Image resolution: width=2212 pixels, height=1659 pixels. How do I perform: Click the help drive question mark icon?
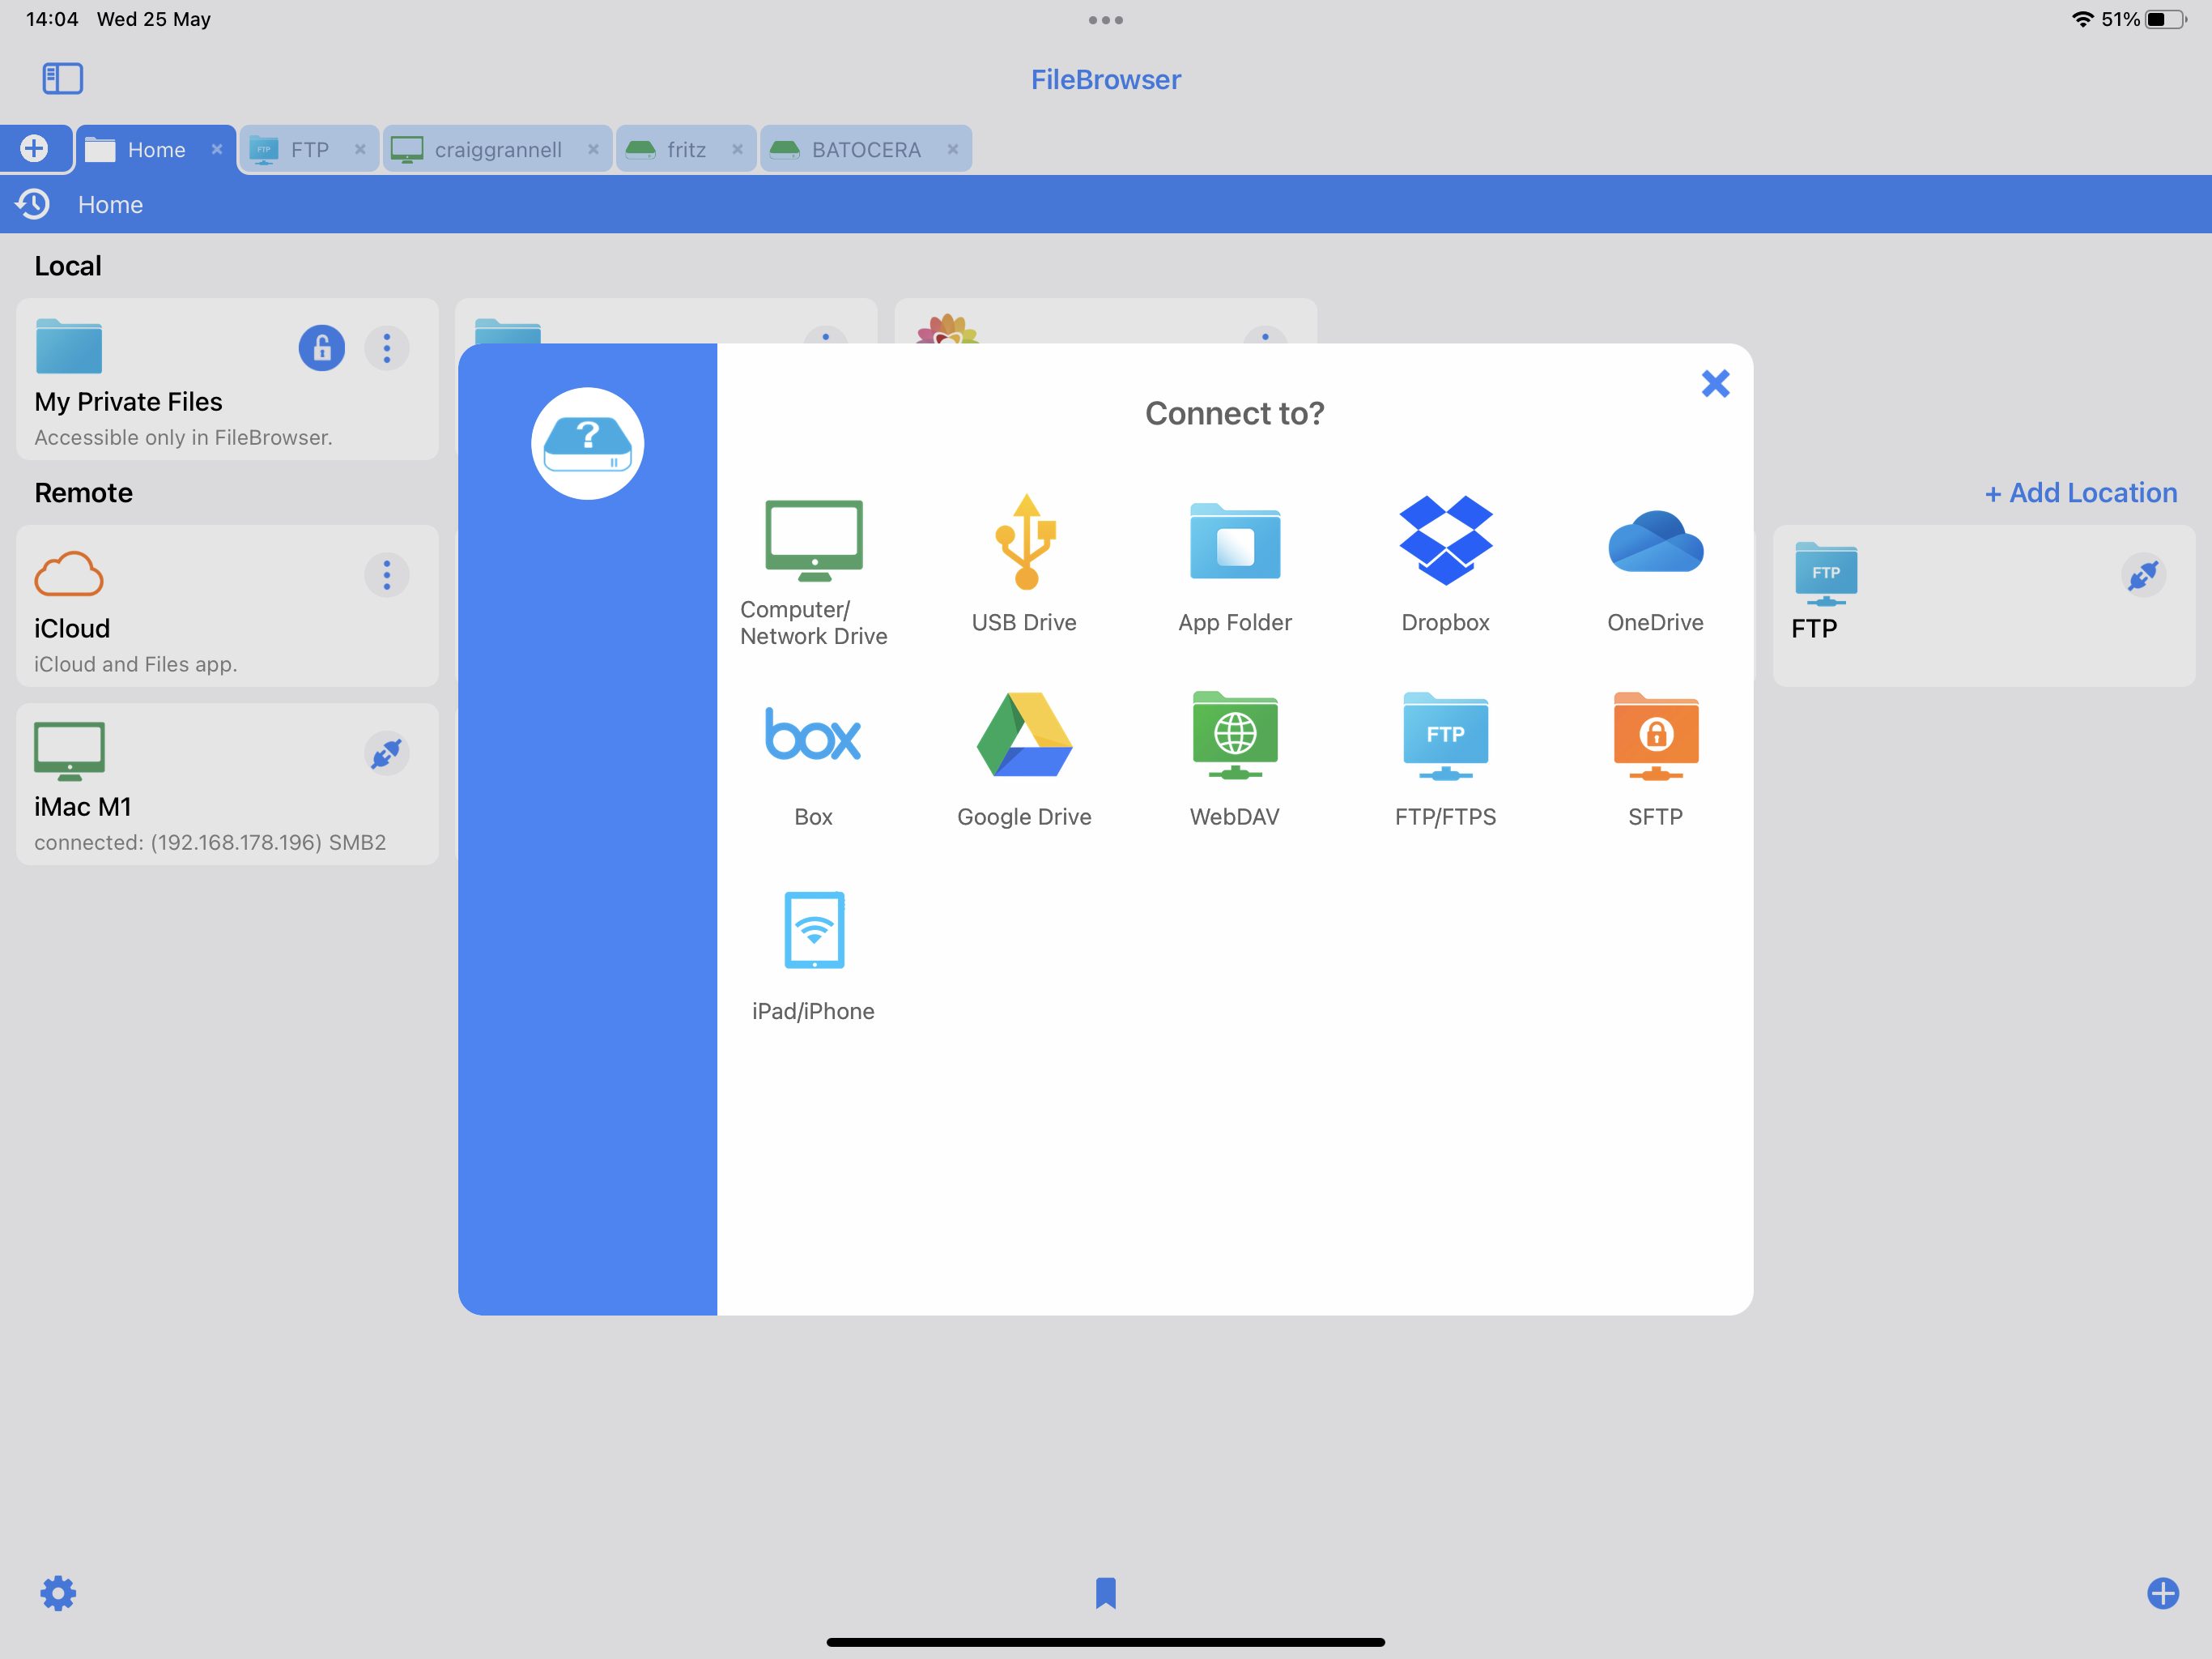point(588,443)
